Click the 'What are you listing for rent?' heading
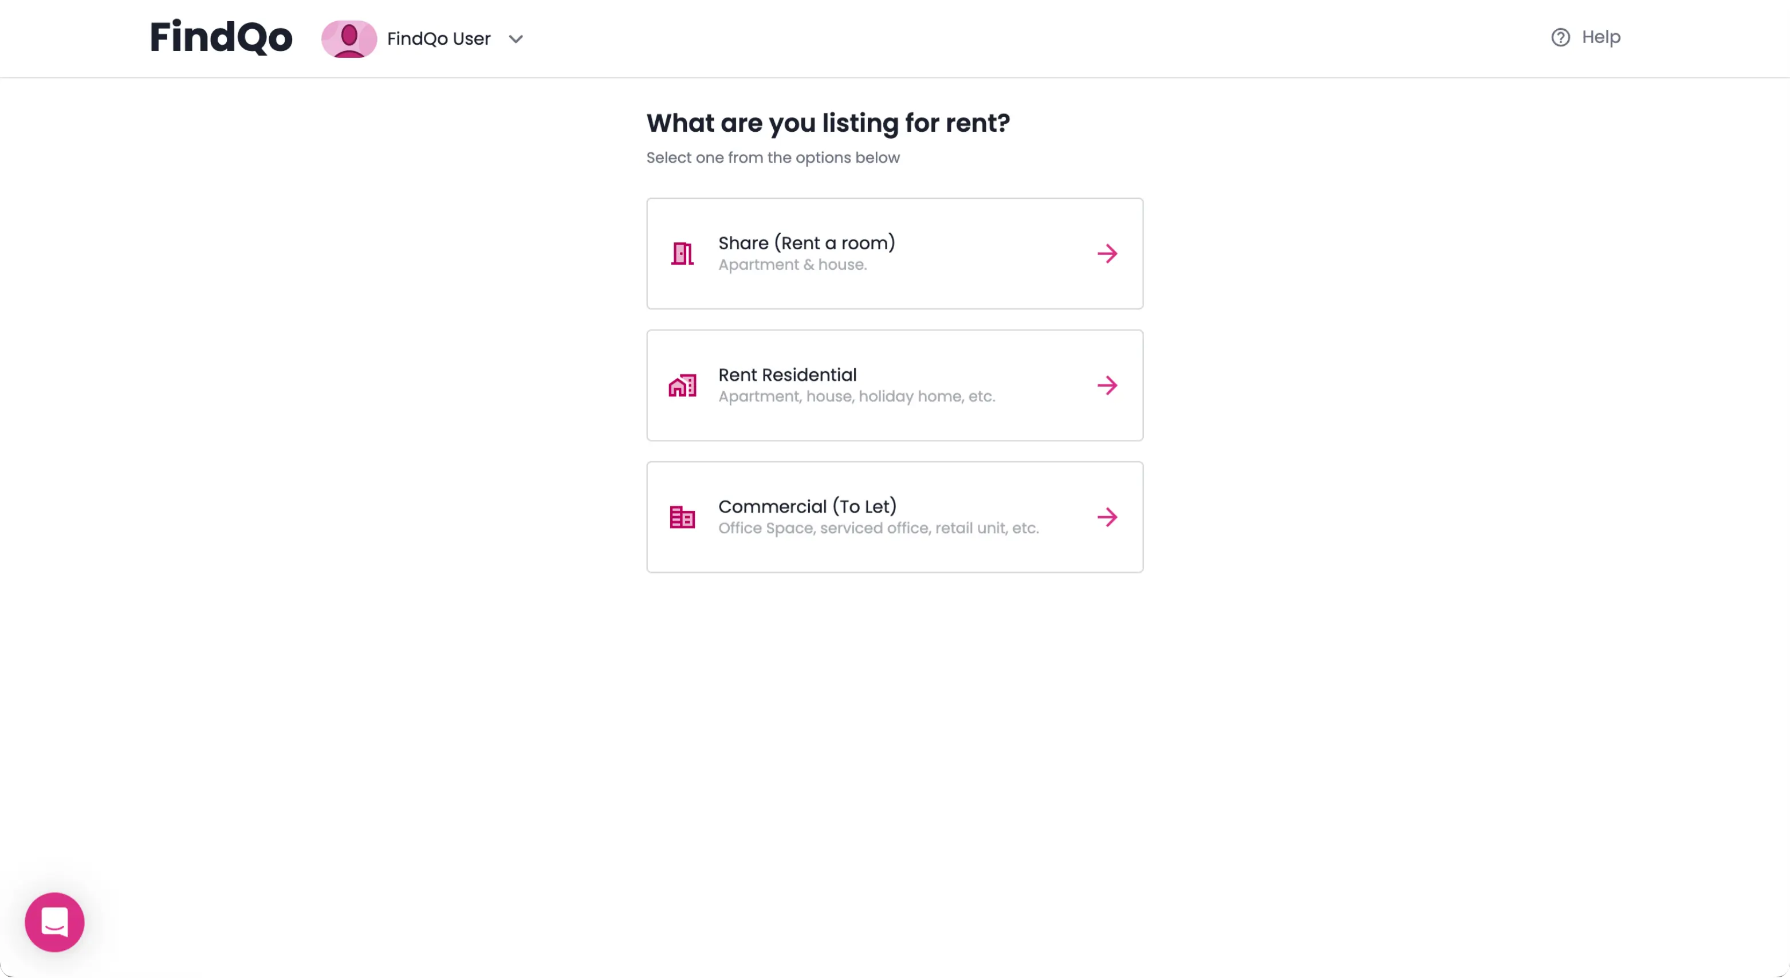Image resolution: width=1790 pixels, height=979 pixels. pos(828,123)
